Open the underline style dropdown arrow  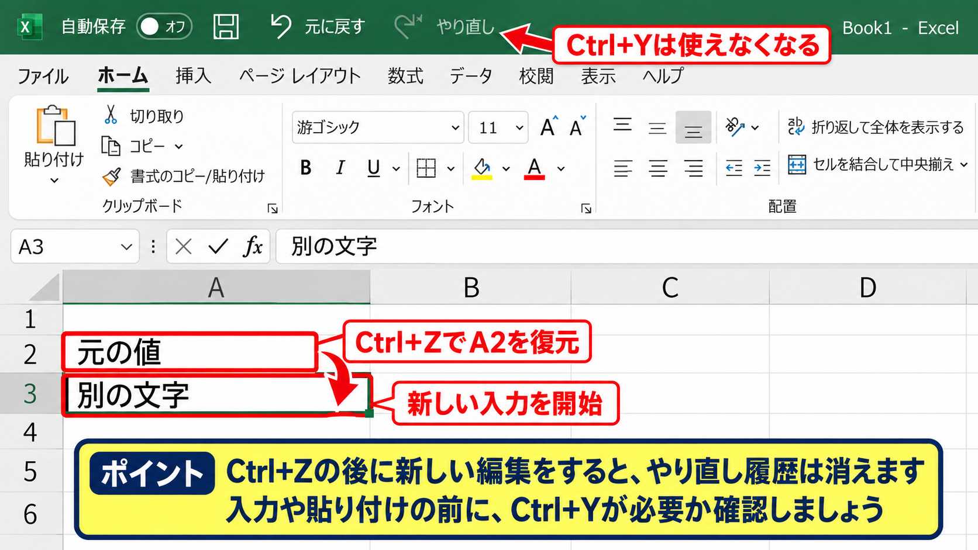(396, 169)
